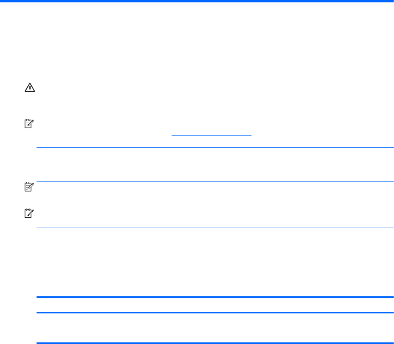Click the thin rule beside the middle note icon
This screenshot has height=344, width=394.
point(215,182)
